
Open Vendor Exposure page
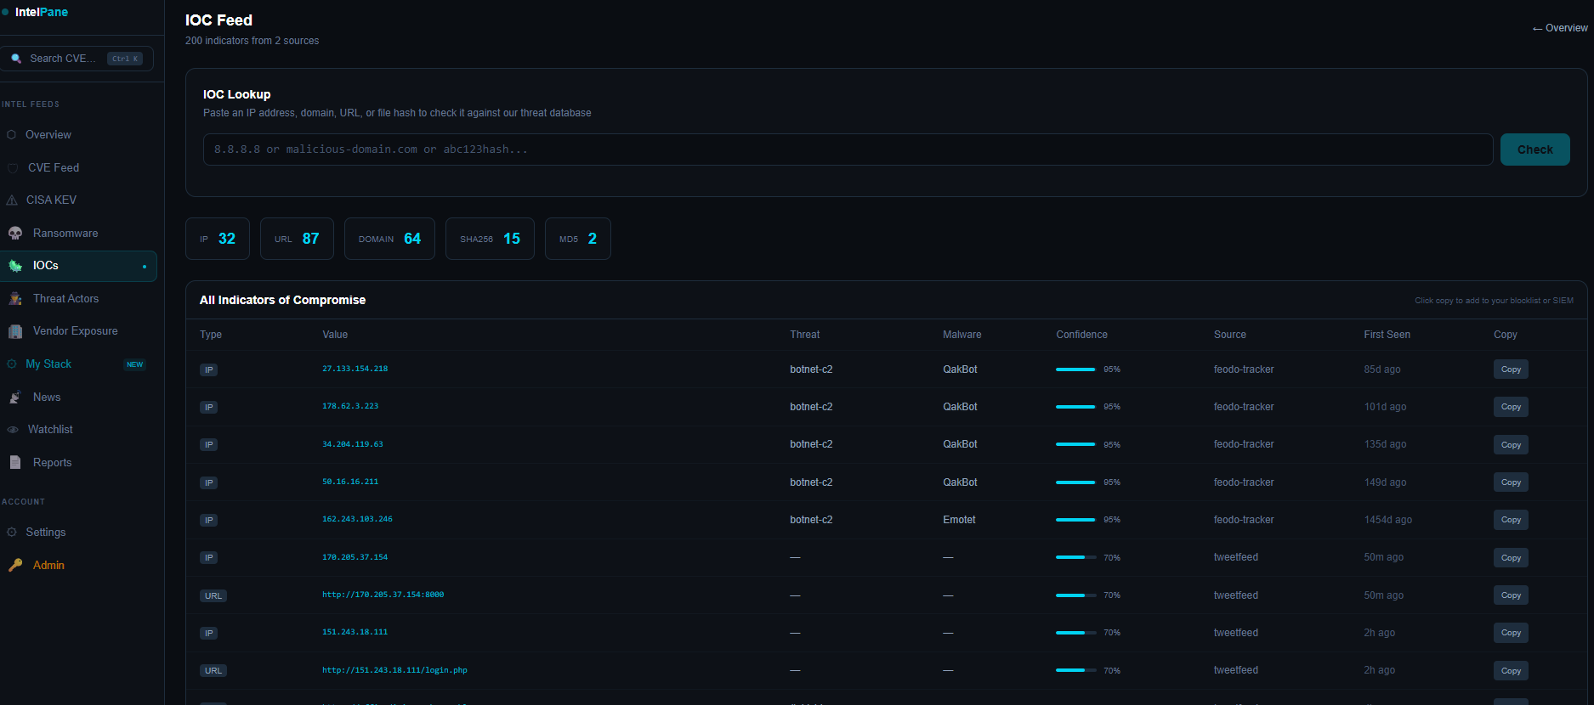(x=78, y=331)
